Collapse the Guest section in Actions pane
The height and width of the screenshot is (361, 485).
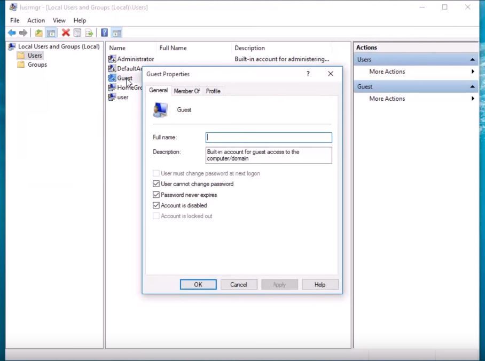click(x=472, y=86)
